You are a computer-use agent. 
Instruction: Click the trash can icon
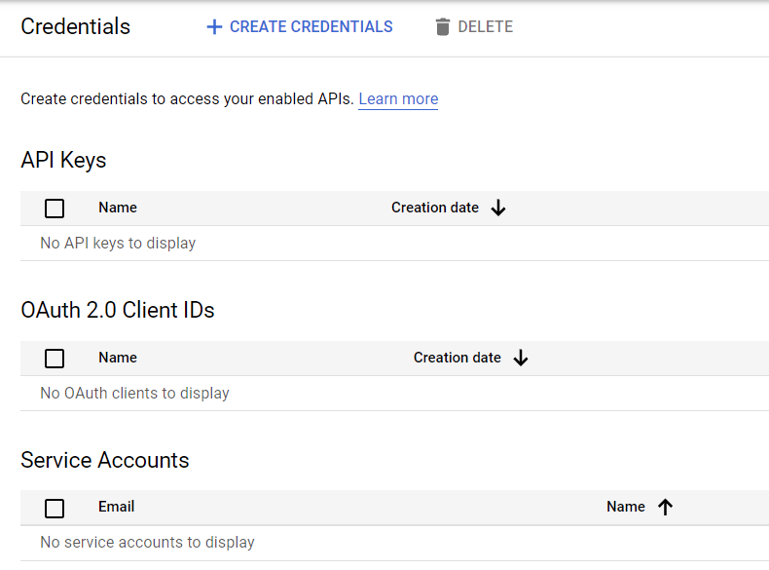click(443, 27)
